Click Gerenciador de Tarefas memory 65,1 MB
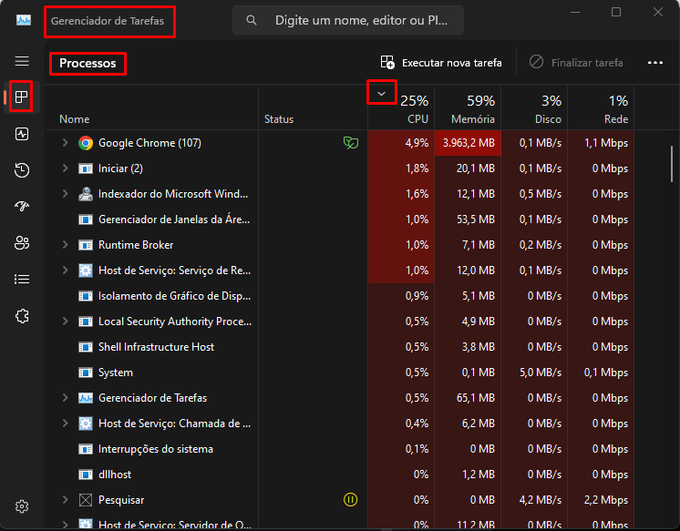680x531 pixels. [x=475, y=398]
